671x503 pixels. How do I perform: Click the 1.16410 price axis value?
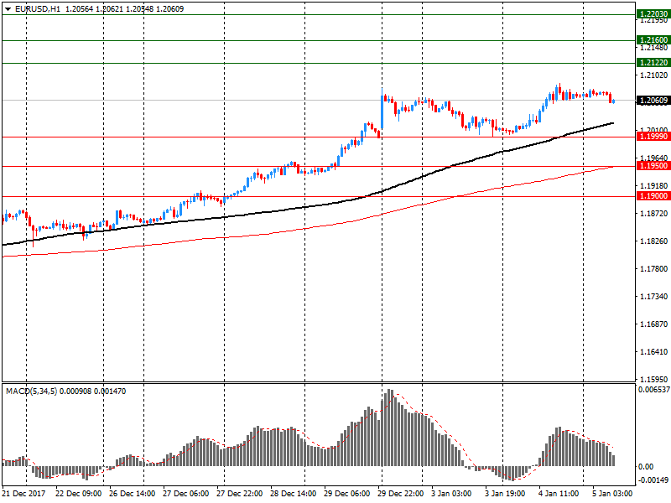(x=653, y=352)
